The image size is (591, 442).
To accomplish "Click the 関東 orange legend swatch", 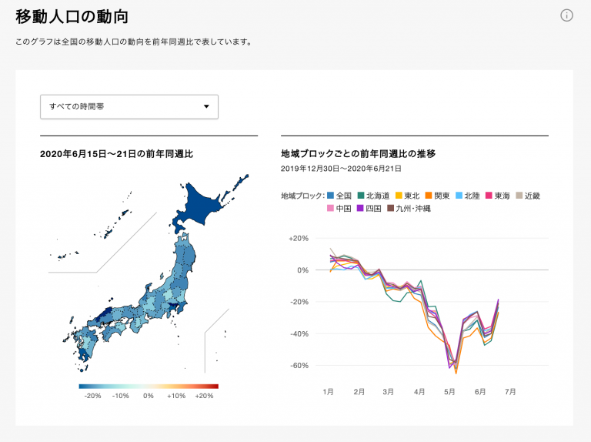I will click(x=428, y=196).
